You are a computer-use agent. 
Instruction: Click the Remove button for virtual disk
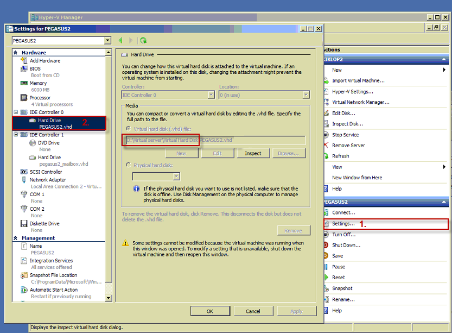[294, 230]
